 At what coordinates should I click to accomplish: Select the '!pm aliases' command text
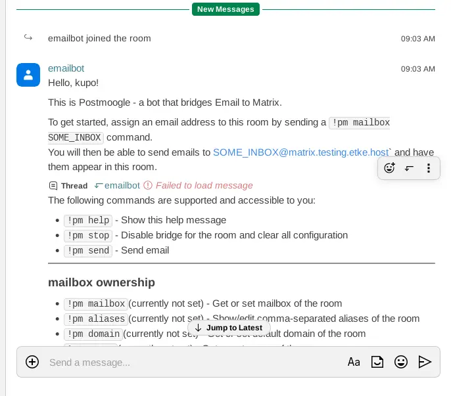(x=96, y=319)
